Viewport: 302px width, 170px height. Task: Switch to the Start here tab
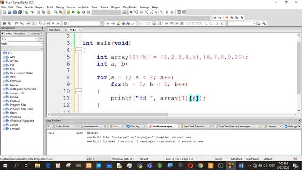pyautogui.click(x=55, y=30)
